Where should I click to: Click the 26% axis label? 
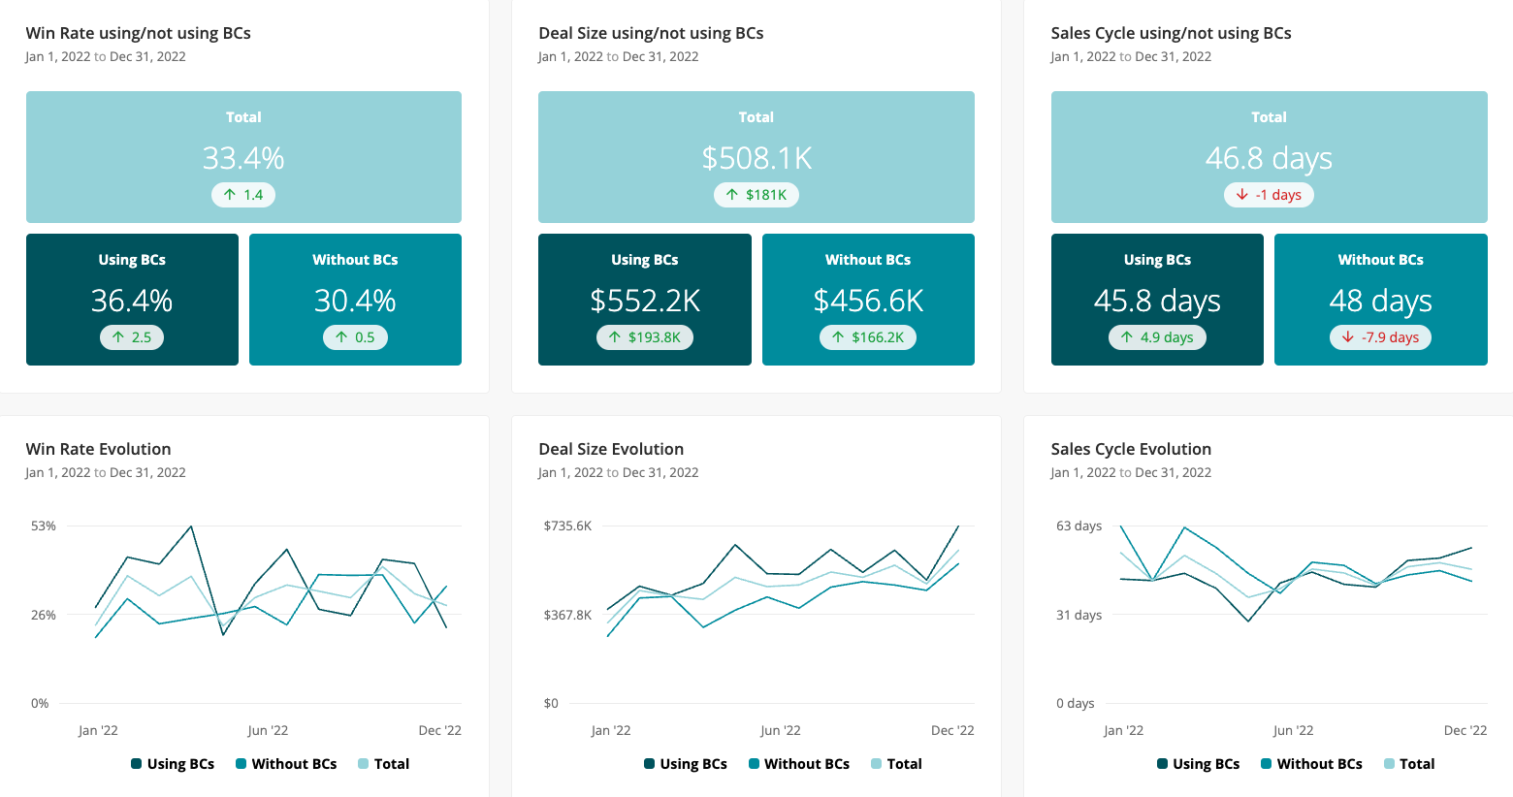pos(44,615)
